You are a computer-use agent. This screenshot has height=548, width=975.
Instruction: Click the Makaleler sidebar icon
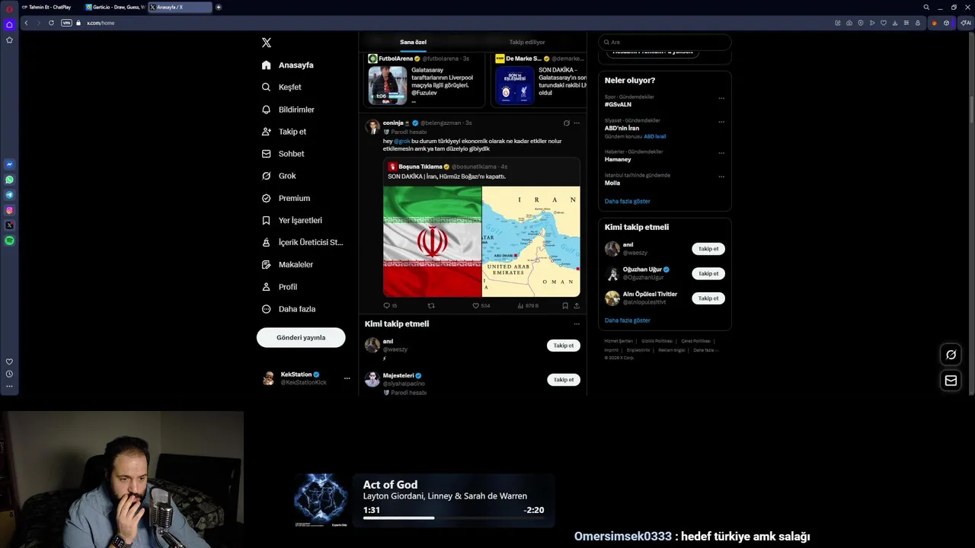click(x=266, y=264)
